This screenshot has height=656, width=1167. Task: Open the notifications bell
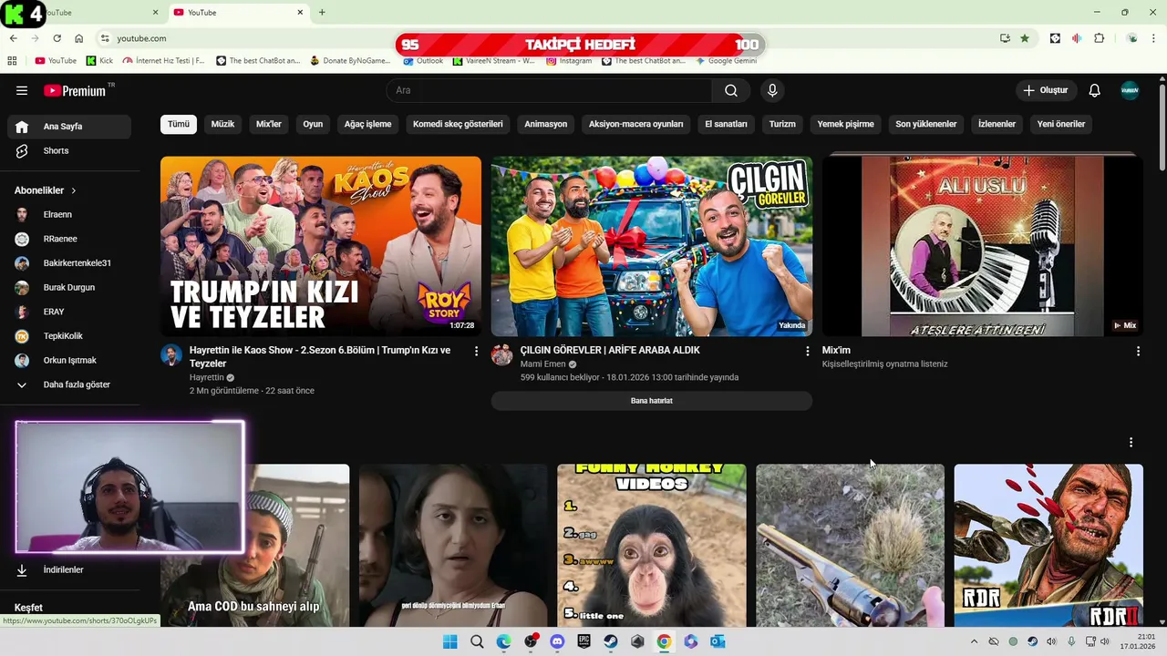[1095, 90]
